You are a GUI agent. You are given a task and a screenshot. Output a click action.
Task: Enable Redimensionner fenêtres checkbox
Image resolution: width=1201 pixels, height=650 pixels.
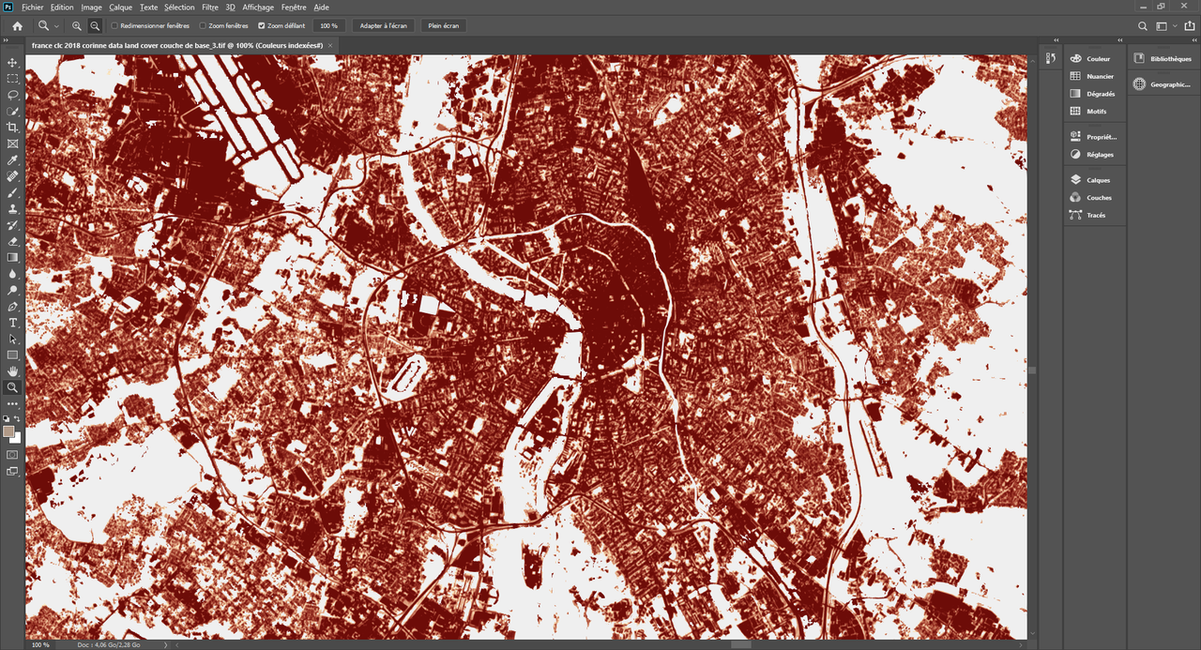pos(114,25)
